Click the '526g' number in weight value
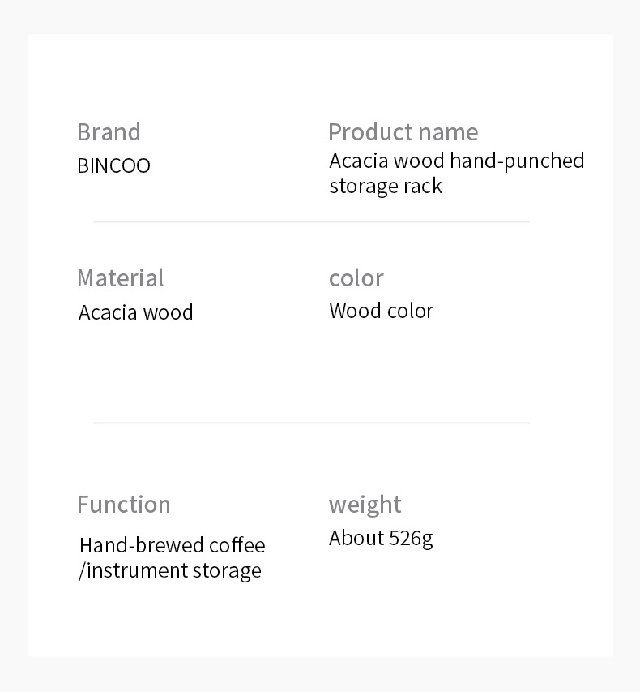The height and width of the screenshot is (692, 640). coord(412,539)
